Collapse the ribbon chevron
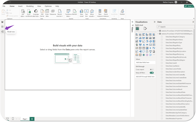This screenshot has width=196, height=122. [x=194, y=19]
